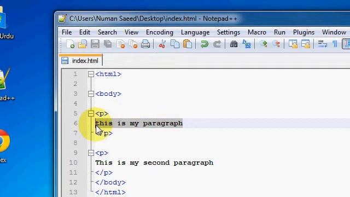Click the </body> tag on line 12
The height and width of the screenshot is (197, 350).
tap(110, 182)
